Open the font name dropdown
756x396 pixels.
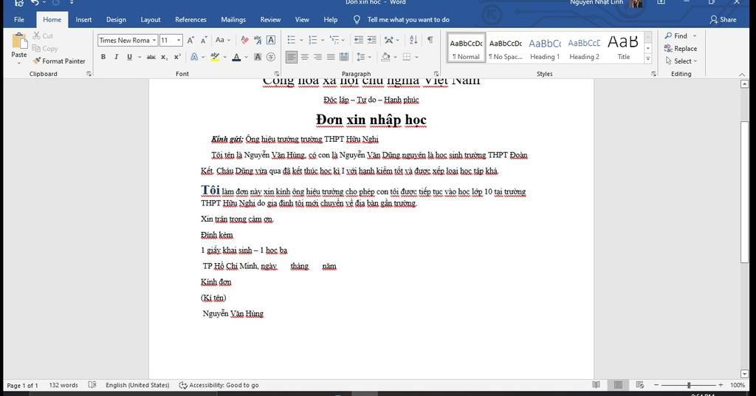[x=154, y=40]
